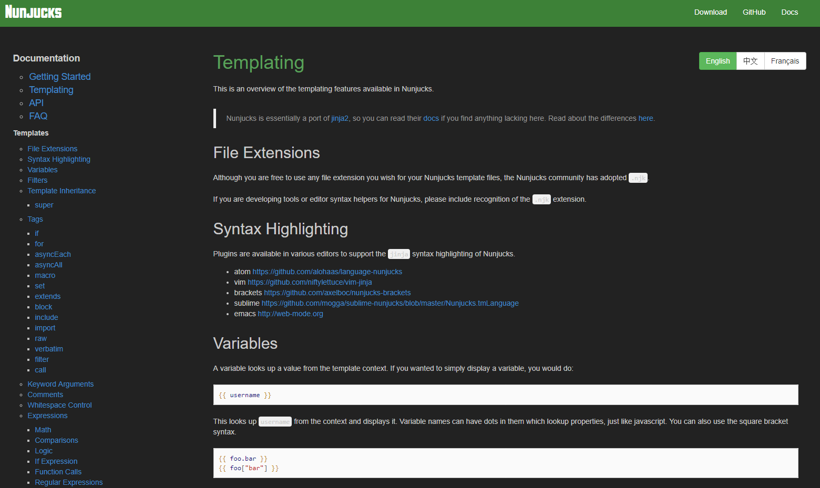820x488 pixels.
Task: Open the FAQ sidebar link
Action: pos(38,116)
